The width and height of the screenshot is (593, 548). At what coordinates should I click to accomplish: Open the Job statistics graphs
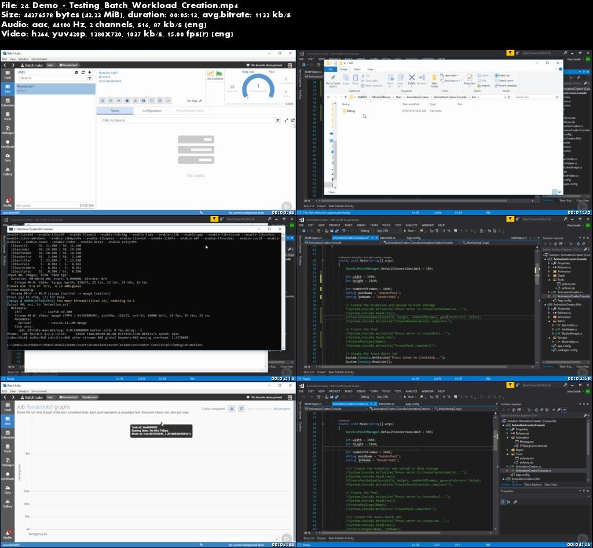coord(215,75)
